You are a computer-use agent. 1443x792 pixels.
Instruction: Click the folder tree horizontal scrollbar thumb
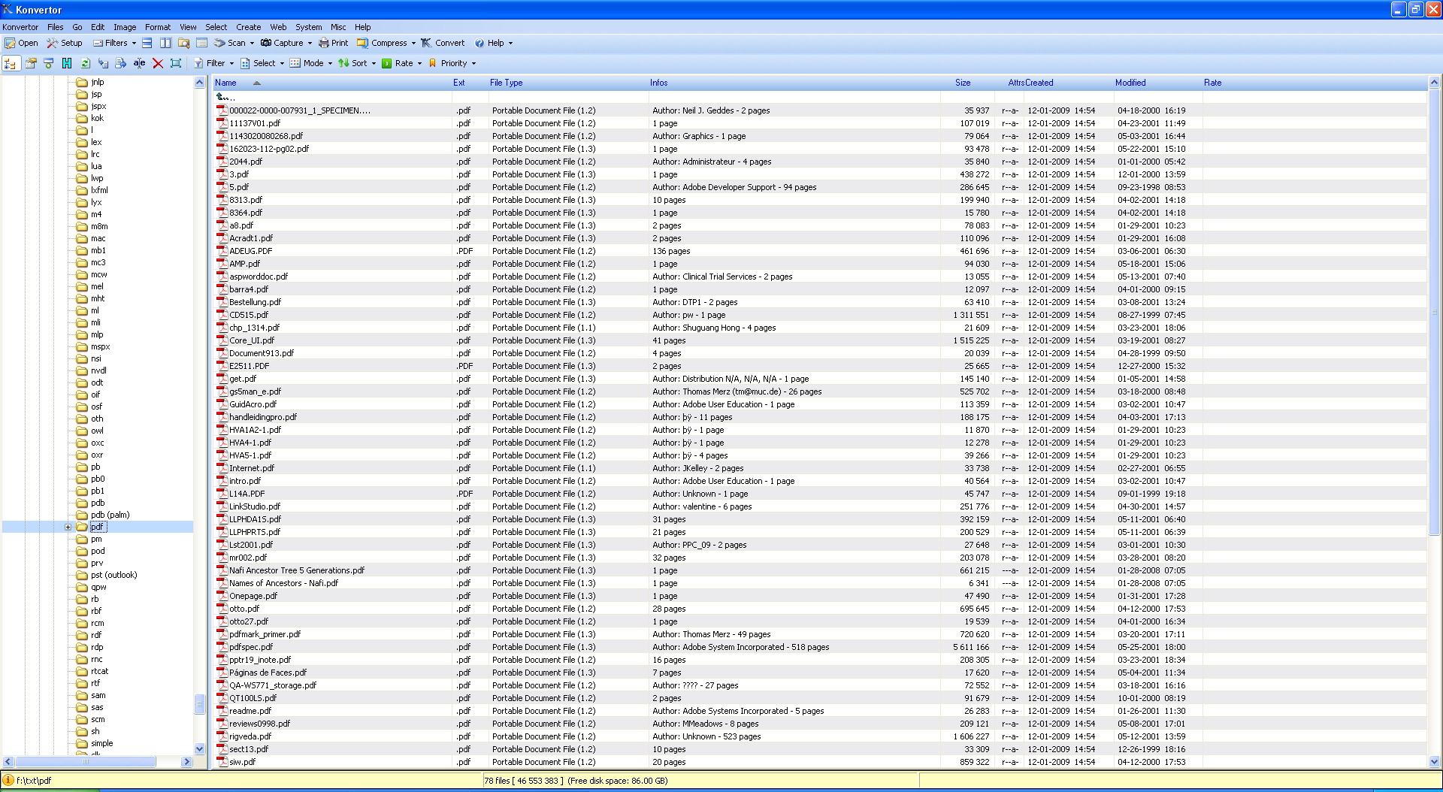coord(85,761)
